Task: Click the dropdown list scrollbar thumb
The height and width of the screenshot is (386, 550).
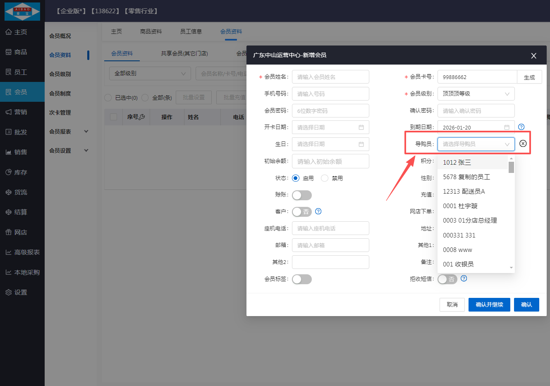Action: click(x=511, y=167)
